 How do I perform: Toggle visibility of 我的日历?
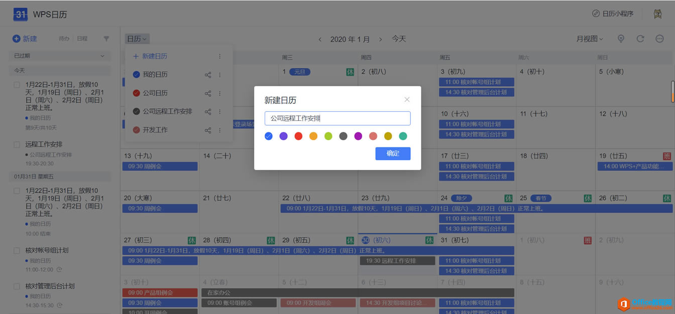[x=136, y=75]
